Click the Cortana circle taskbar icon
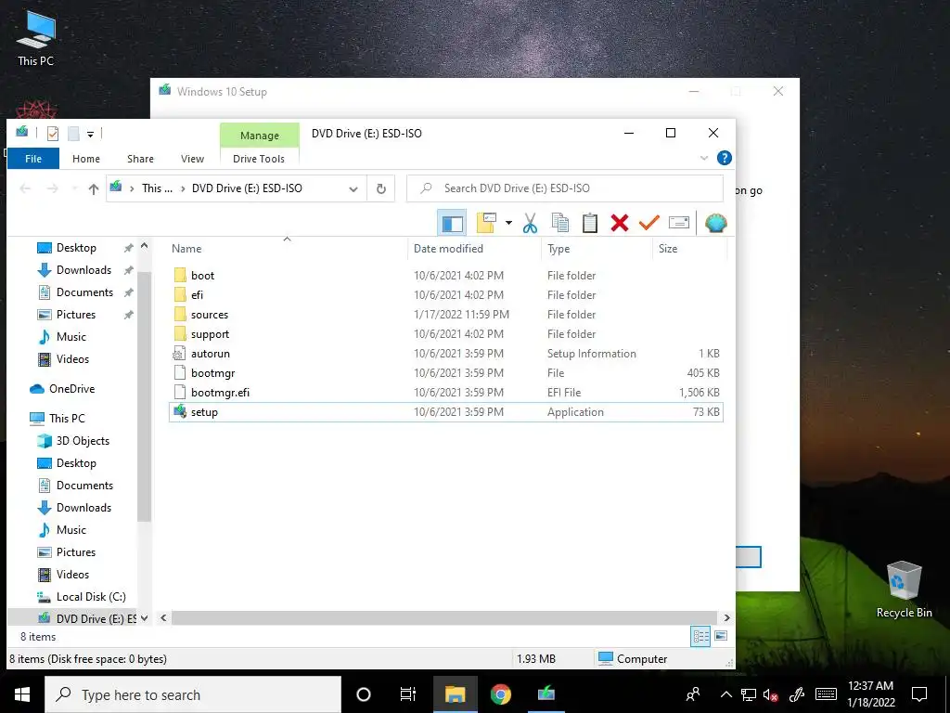Screen dimensions: 950x713 364,694
